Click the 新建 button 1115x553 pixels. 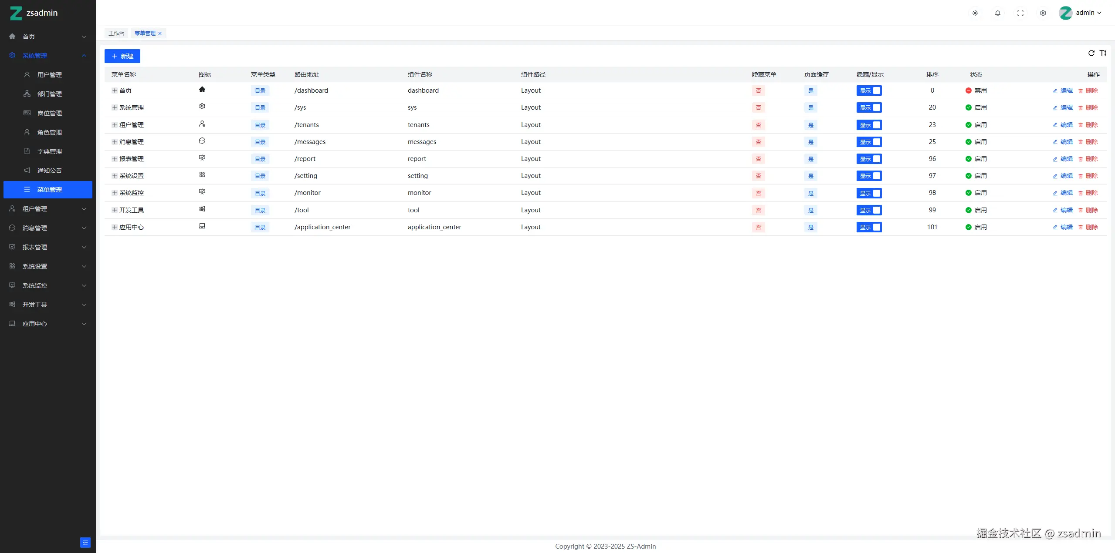[x=122, y=56]
